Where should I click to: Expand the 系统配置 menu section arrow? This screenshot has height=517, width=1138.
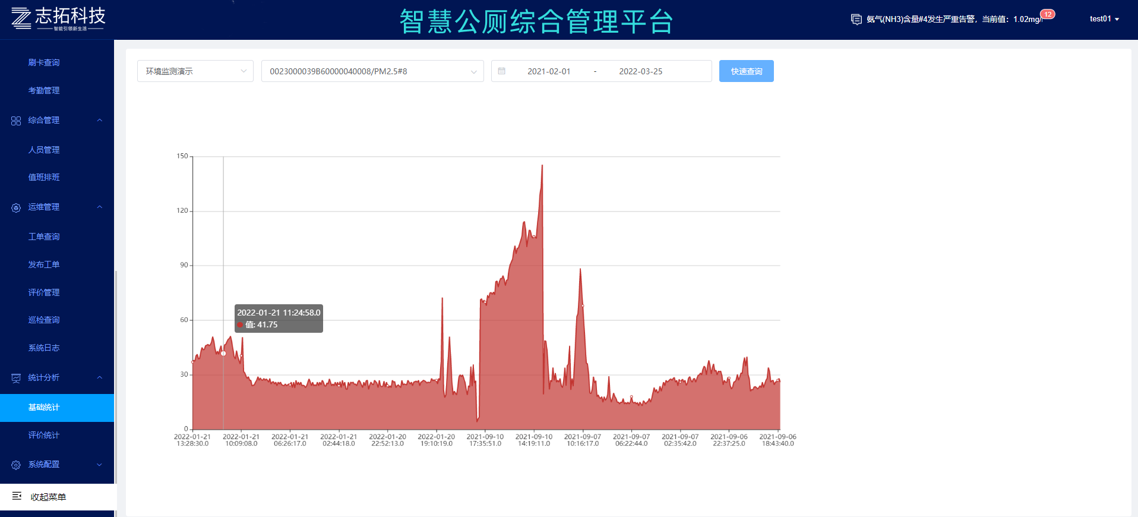(100, 465)
